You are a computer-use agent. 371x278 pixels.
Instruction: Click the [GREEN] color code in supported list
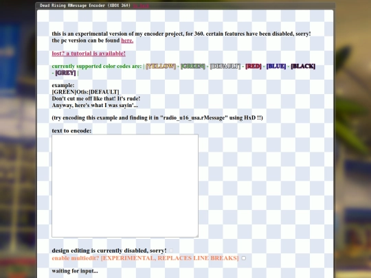[193, 66]
